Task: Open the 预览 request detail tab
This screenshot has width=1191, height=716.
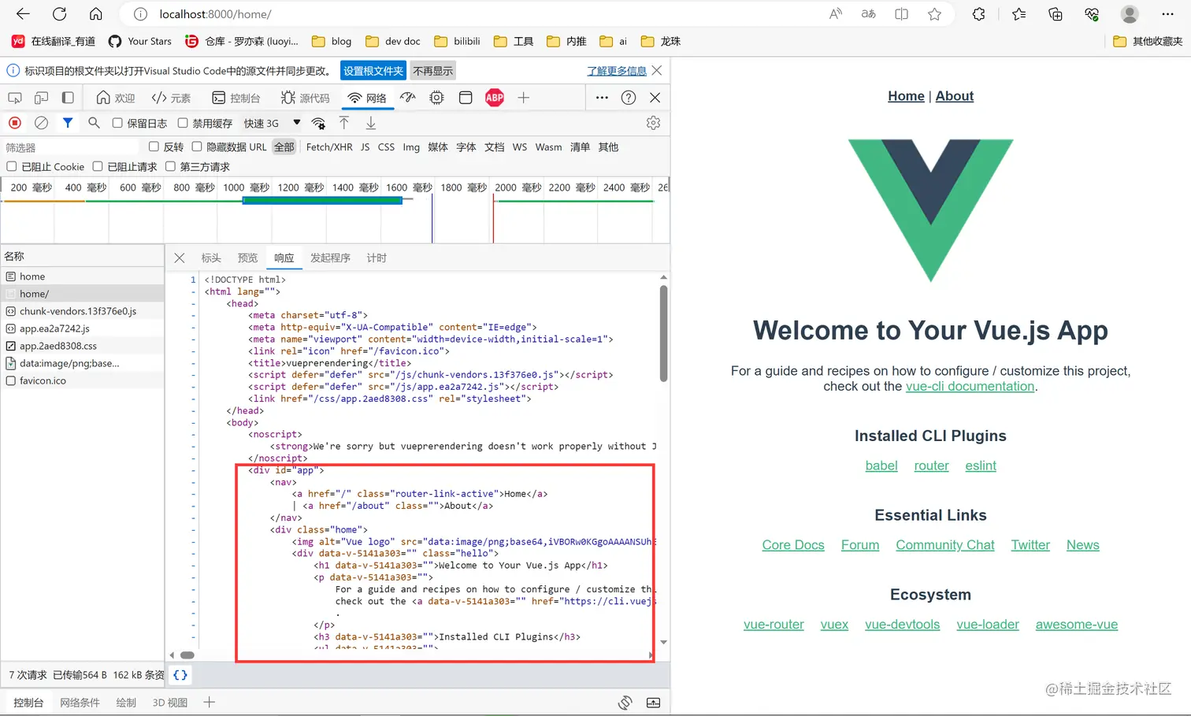Action: pyautogui.click(x=247, y=258)
